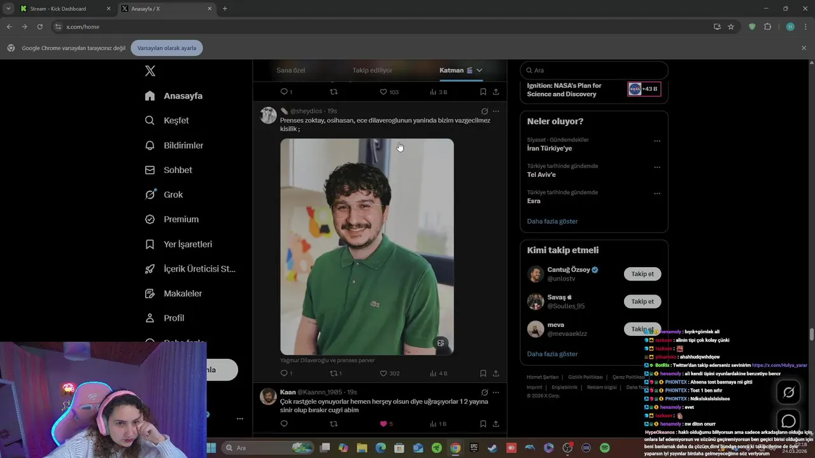Open more options for Esra trend
The height and width of the screenshot is (458, 815).
[657, 193]
